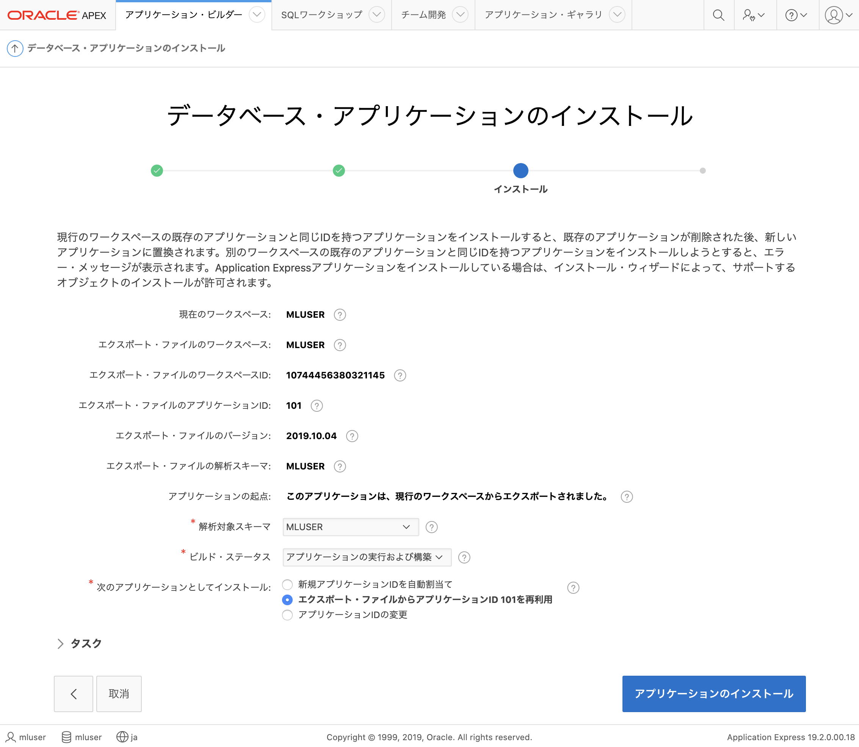Open the search panel
859x747 pixels.
718,15
